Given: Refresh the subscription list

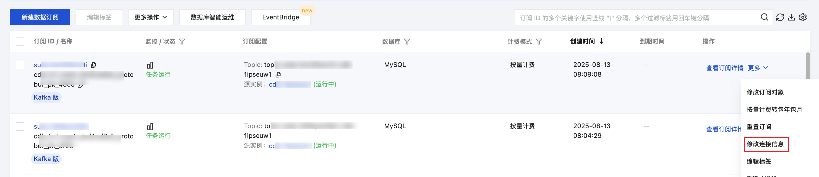Looking at the screenshot, I should 780,17.
